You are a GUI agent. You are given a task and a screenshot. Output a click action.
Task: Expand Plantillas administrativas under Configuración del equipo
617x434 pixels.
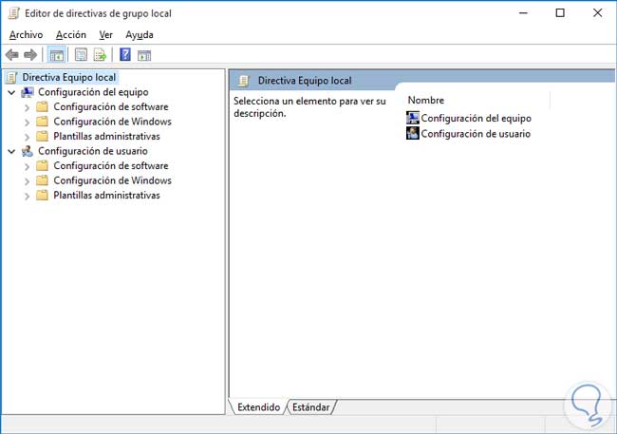point(27,137)
